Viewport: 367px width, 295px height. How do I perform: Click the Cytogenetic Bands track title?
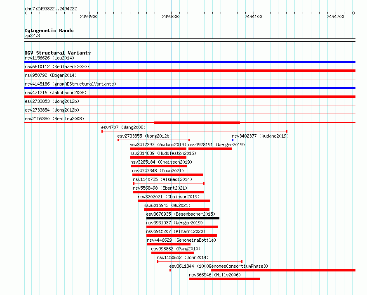49,31
